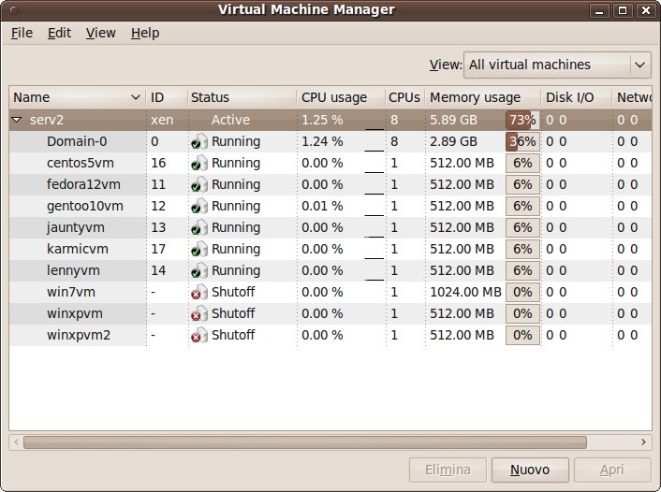Image resolution: width=661 pixels, height=492 pixels.
Task: Click the running status icon for Domain-0
Action: pos(199,141)
